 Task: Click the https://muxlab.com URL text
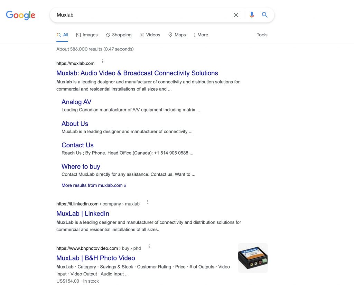[x=75, y=64]
